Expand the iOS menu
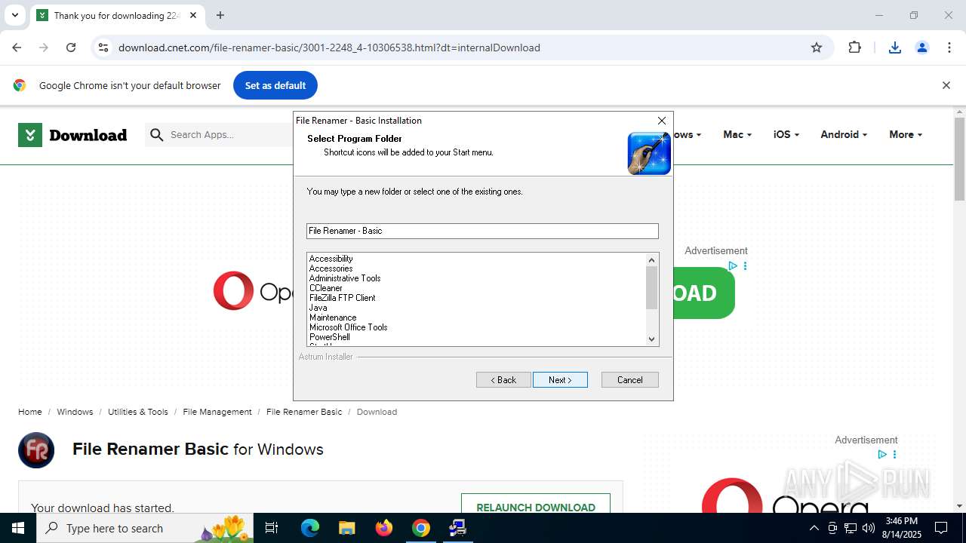The height and width of the screenshot is (543, 966). tap(786, 134)
